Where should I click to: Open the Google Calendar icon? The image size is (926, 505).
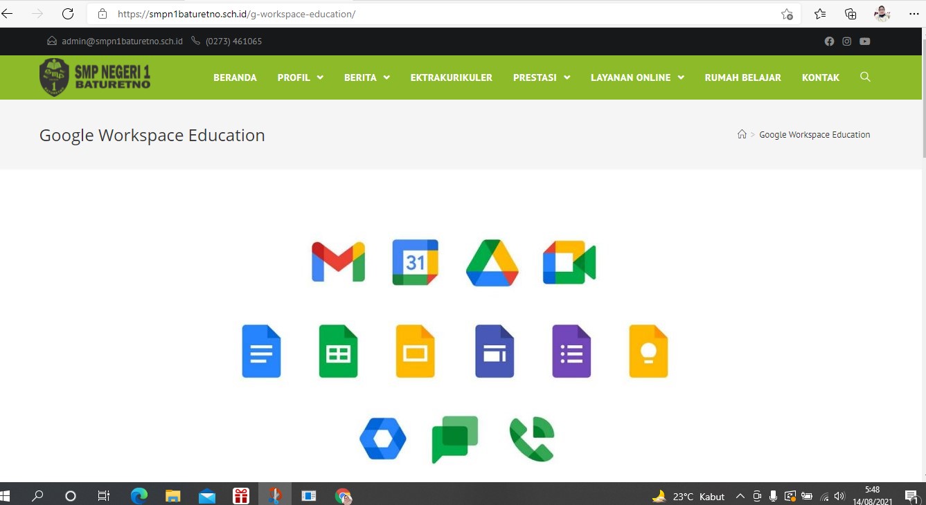[x=415, y=262]
